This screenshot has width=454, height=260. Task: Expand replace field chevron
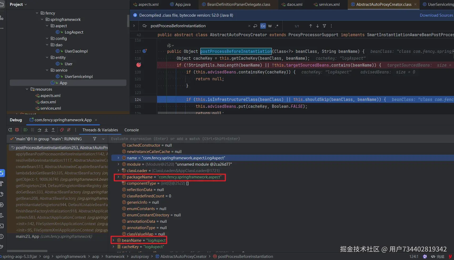134,26
